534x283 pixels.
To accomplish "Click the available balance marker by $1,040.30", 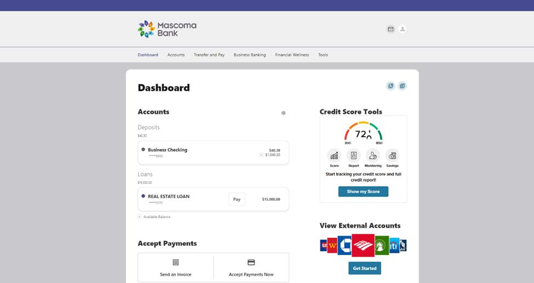I will pos(261,155).
